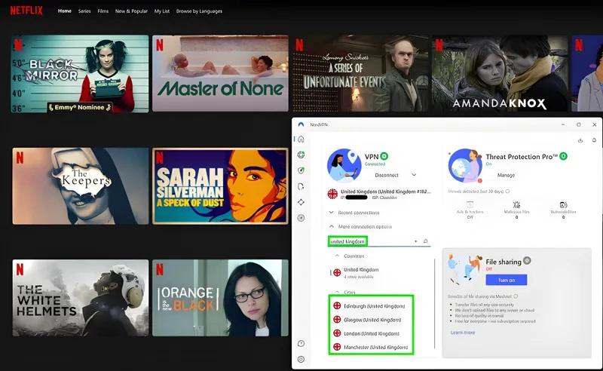Open the globe icon in NordVPN sidebar
The width and height of the screenshot is (603, 371).
coord(301,155)
